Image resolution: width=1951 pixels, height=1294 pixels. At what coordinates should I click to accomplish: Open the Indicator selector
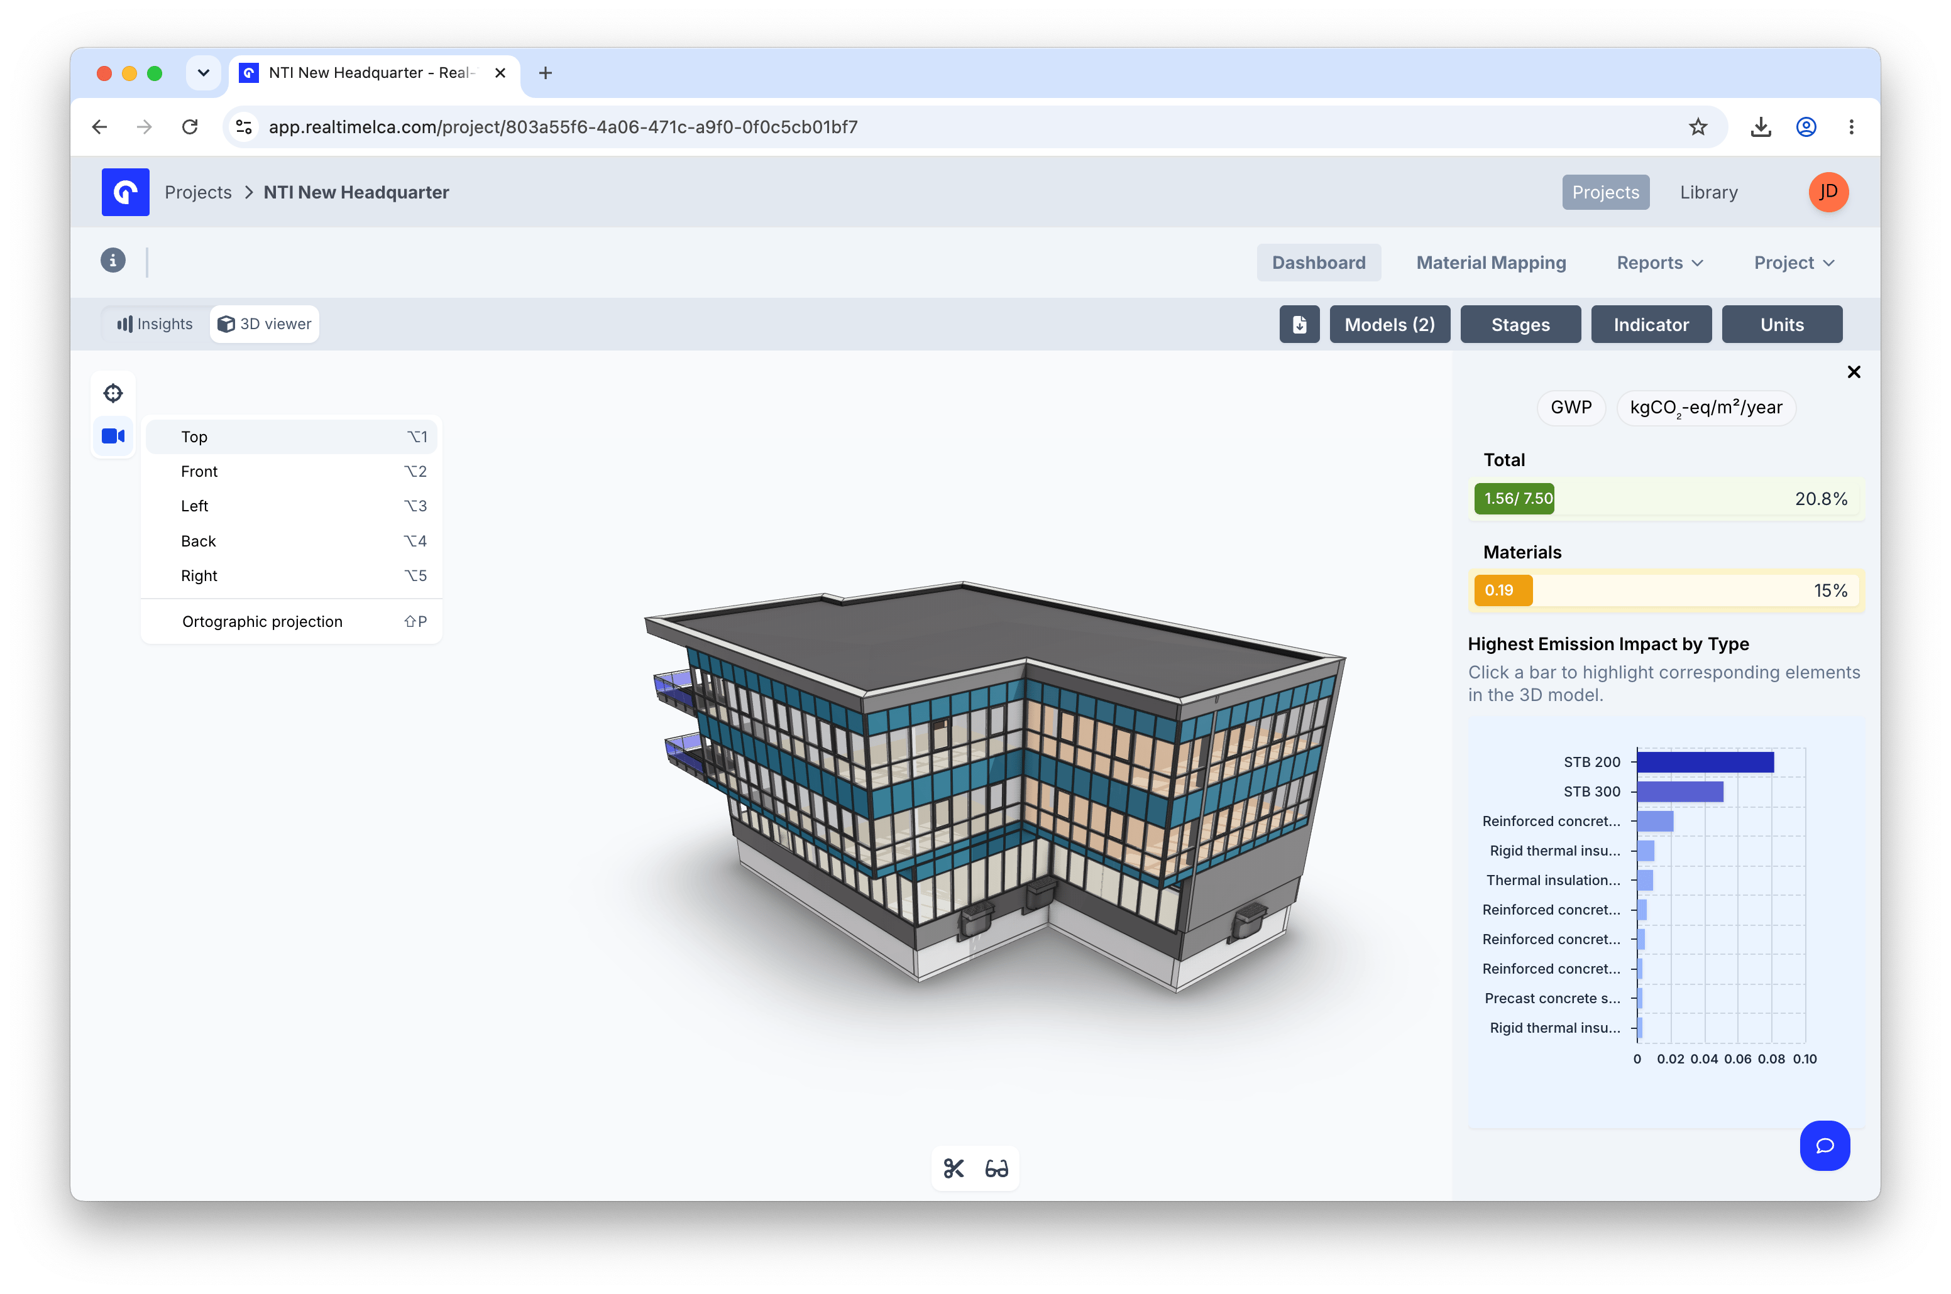[x=1651, y=324]
